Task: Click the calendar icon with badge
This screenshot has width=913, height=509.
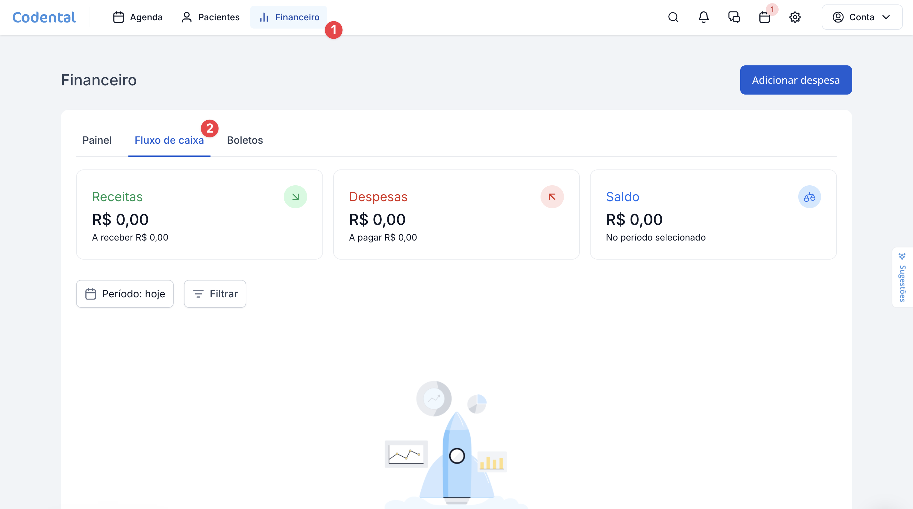Action: coord(765,17)
